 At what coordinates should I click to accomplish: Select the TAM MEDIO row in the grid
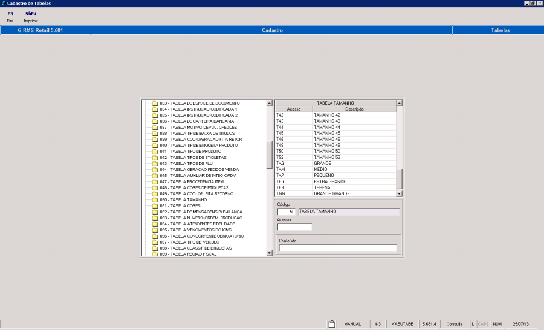[334, 169]
